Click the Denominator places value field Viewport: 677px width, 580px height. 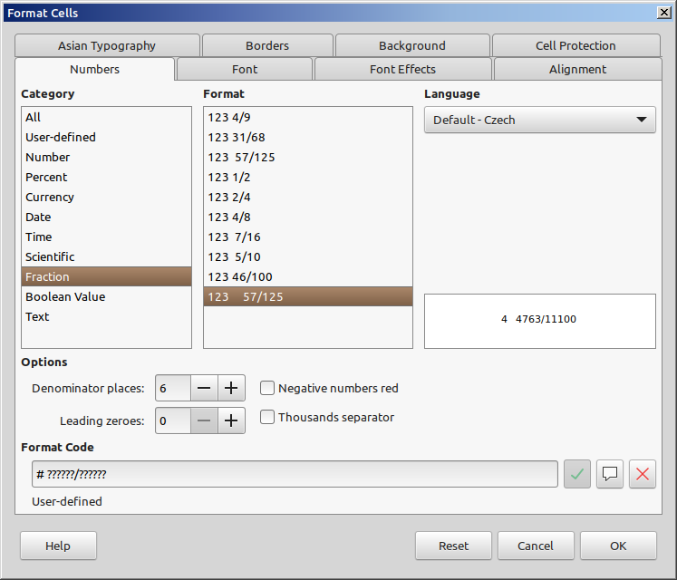[173, 388]
